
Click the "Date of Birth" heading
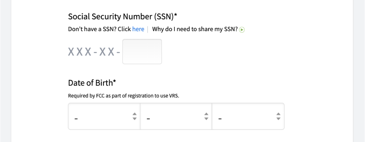pos(90,83)
